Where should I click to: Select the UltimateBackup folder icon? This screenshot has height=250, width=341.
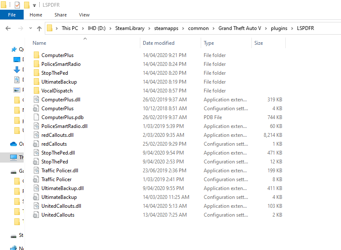pos(36,82)
